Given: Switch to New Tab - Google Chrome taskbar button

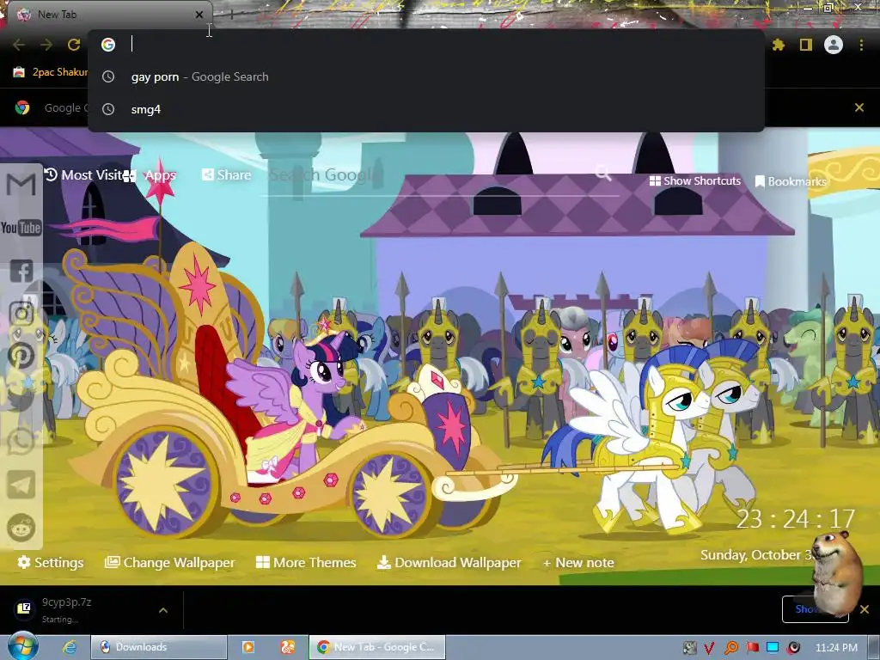Looking at the screenshot, I should (x=377, y=647).
